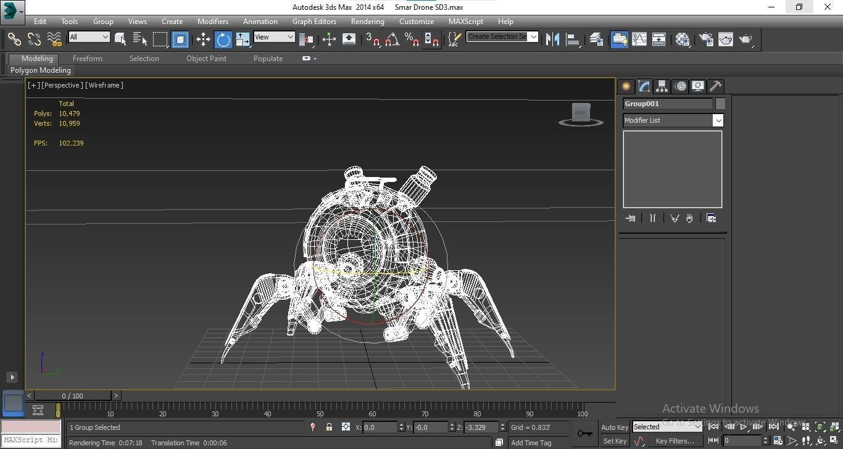This screenshot has width=843, height=449.
Task: Click the Polygon Modeling panel button
Action: click(41, 70)
